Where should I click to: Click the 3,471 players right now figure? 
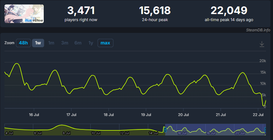81,11
